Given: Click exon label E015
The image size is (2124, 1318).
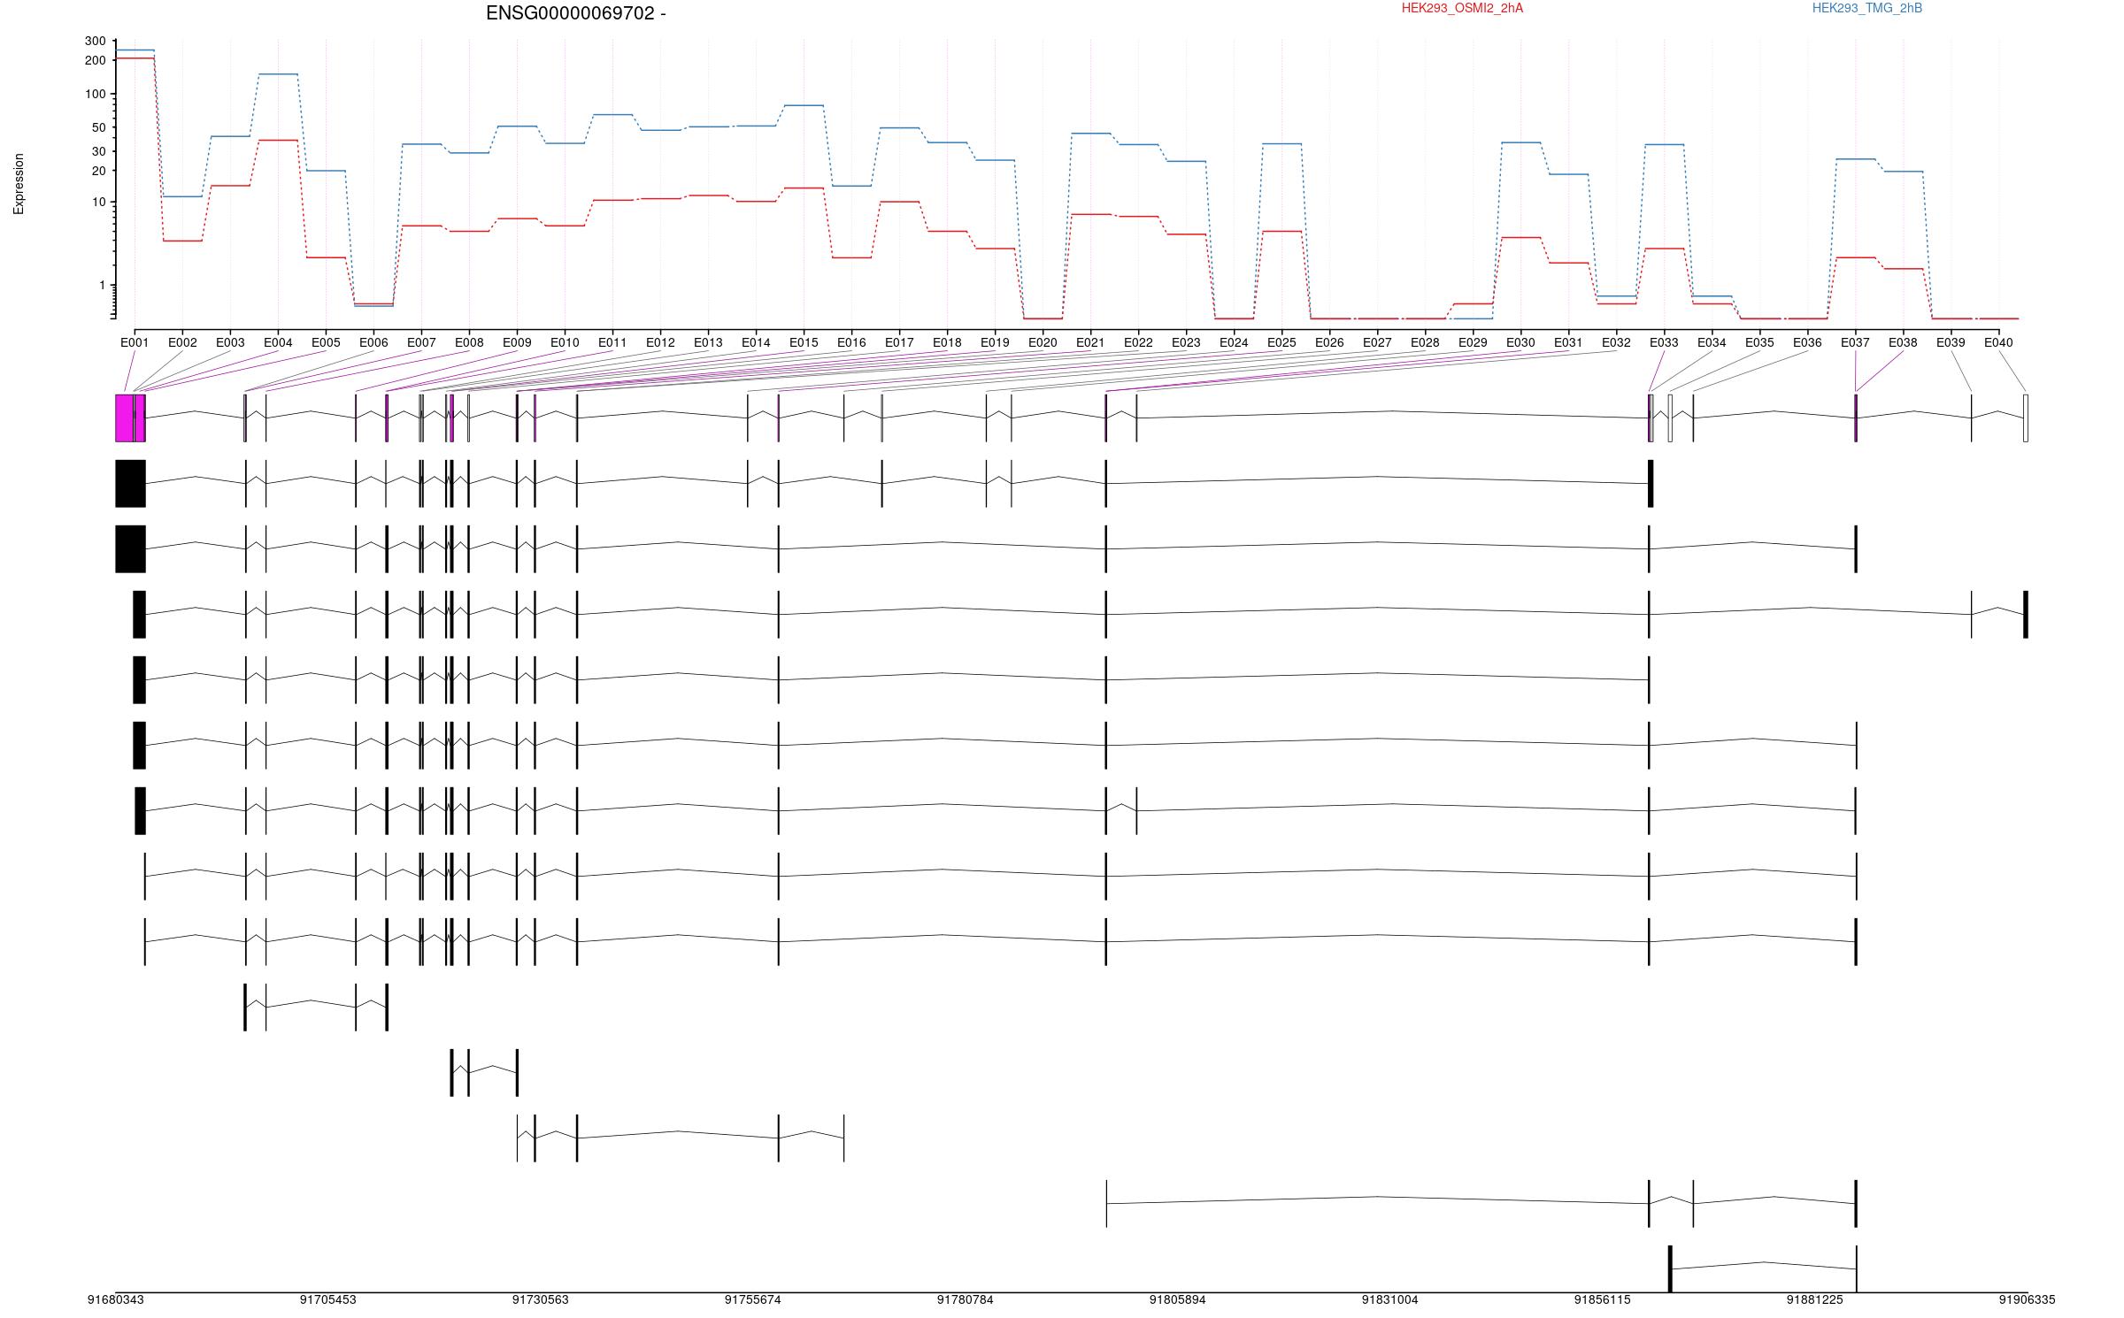Looking at the screenshot, I should [x=804, y=342].
